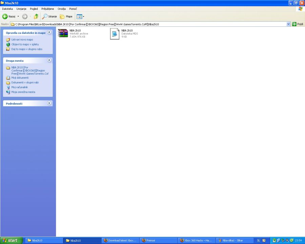Click Ustvari novo mapo link
The height and width of the screenshot is (244, 305).
22,40
